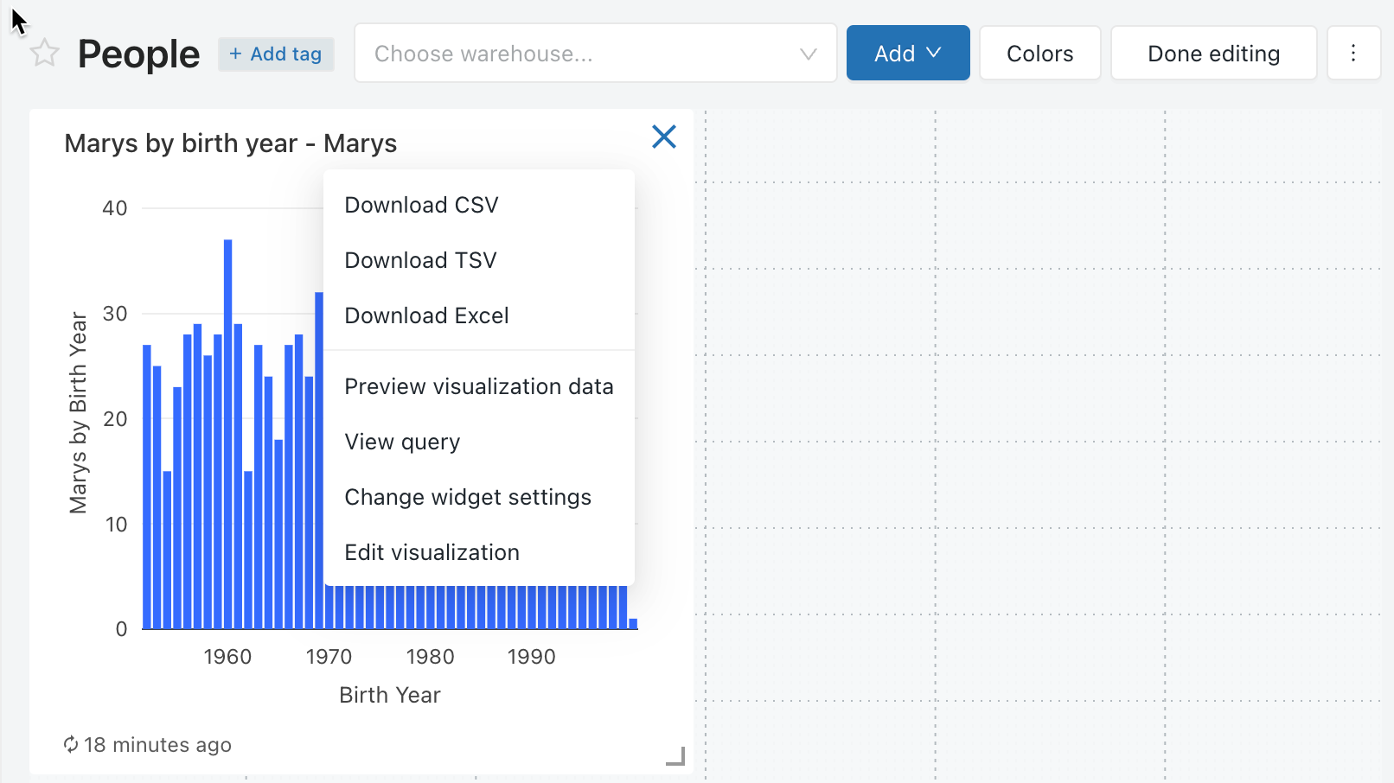Click the Done editing button
This screenshot has height=783, width=1394.
[x=1213, y=53]
